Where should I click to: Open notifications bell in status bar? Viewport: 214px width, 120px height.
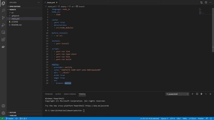[211, 119]
